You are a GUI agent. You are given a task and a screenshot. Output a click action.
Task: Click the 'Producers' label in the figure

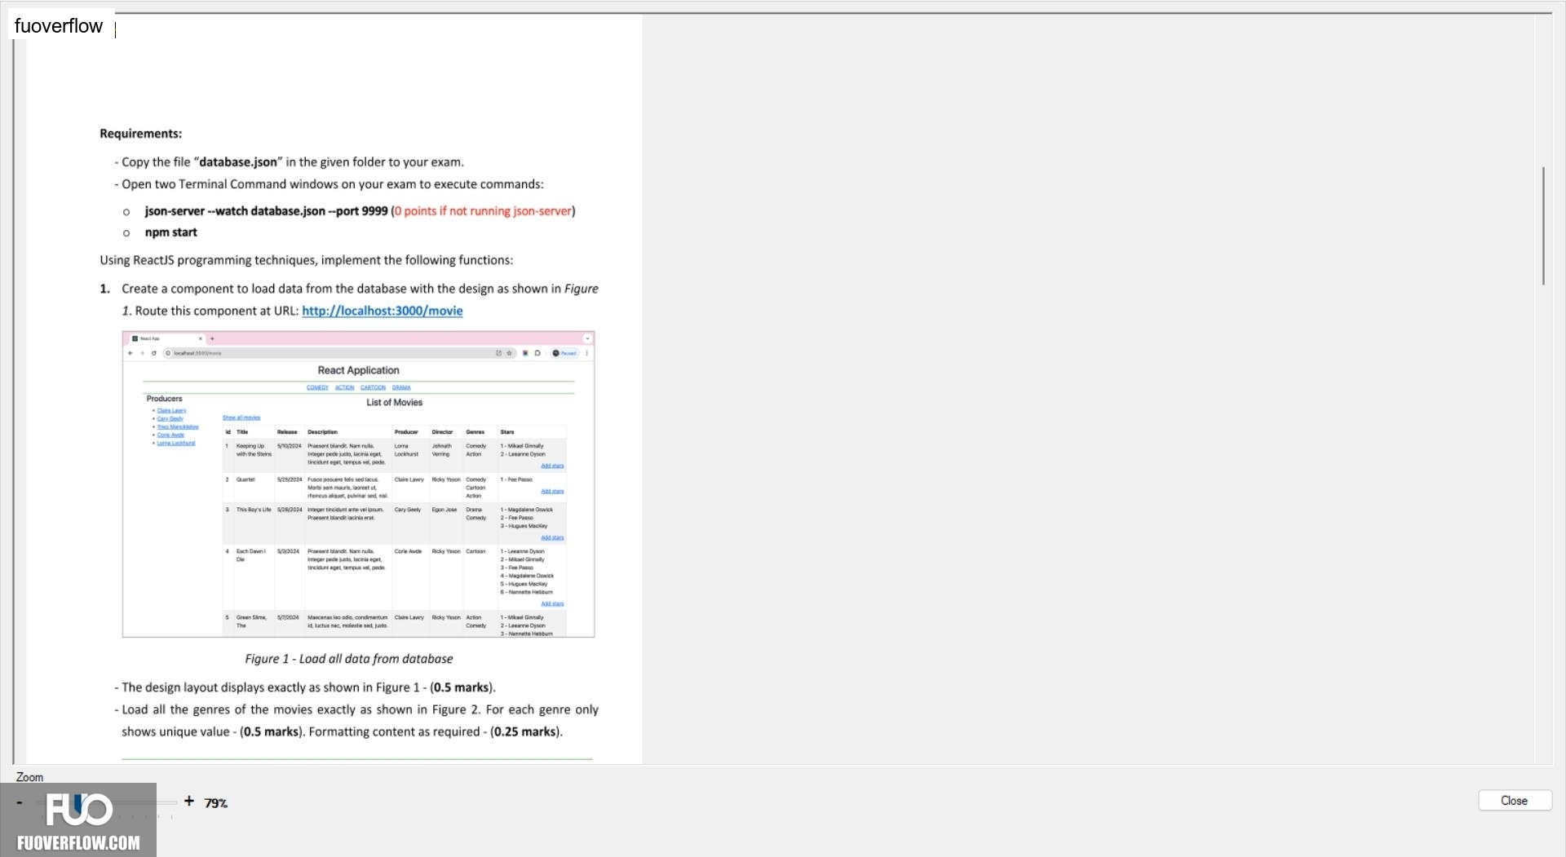tap(164, 399)
